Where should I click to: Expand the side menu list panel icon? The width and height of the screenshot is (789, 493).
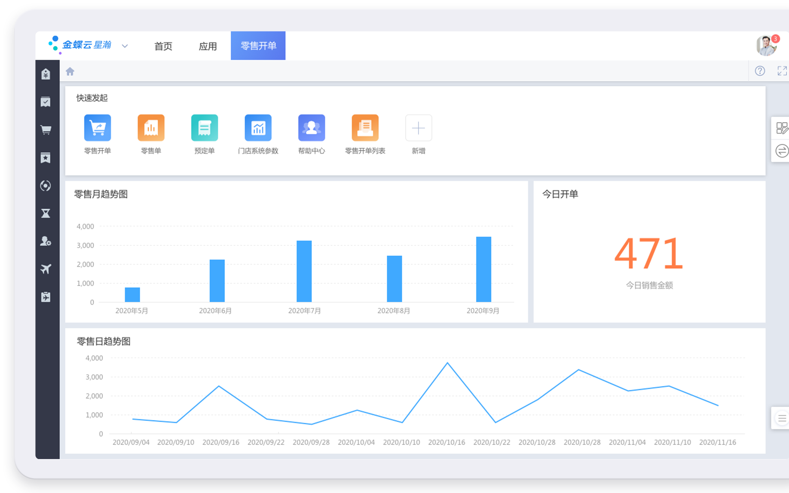pyautogui.click(x=782, y=418)
